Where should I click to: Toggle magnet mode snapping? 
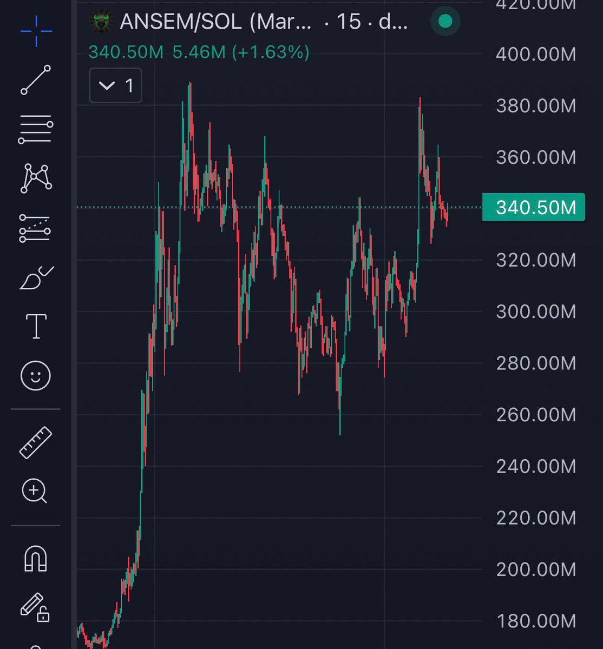click(x=36, y=558)
